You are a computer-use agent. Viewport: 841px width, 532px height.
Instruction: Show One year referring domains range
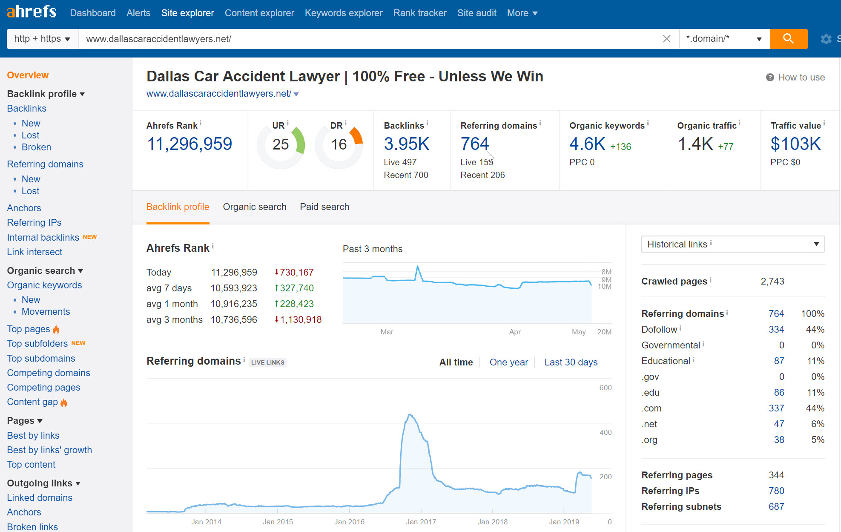pos(509,362)
